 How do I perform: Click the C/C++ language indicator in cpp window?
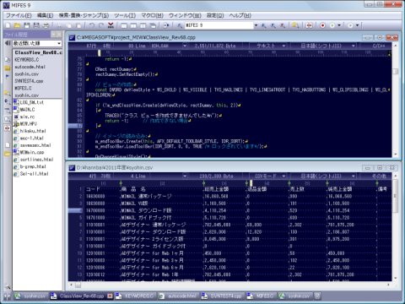(x=379, y=46)
